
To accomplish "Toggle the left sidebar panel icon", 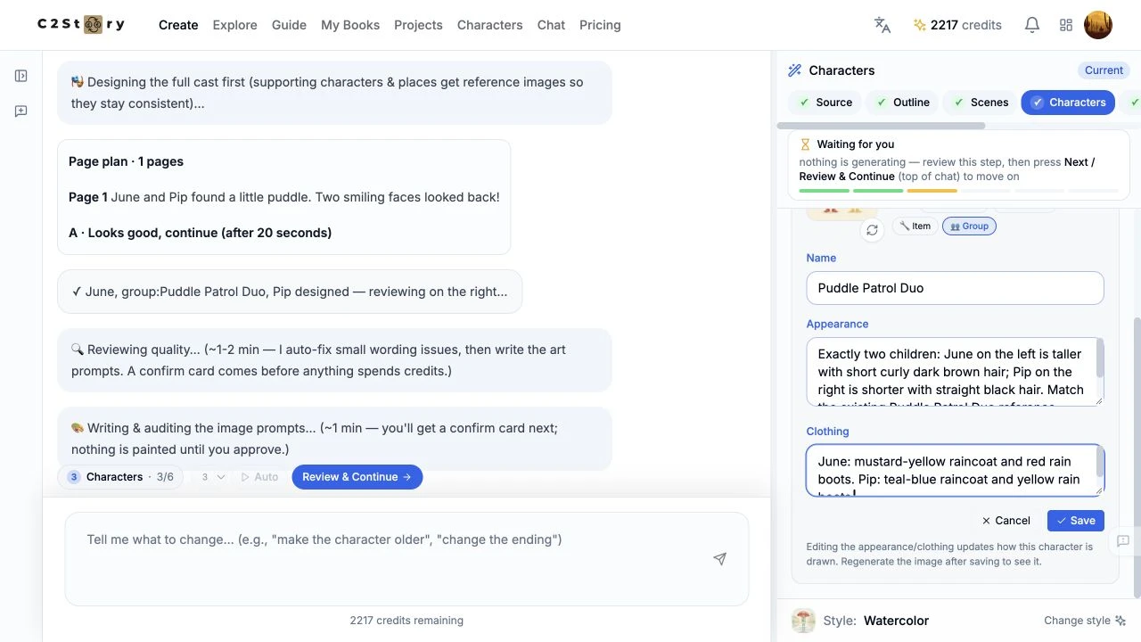I will tap(21, 76).
